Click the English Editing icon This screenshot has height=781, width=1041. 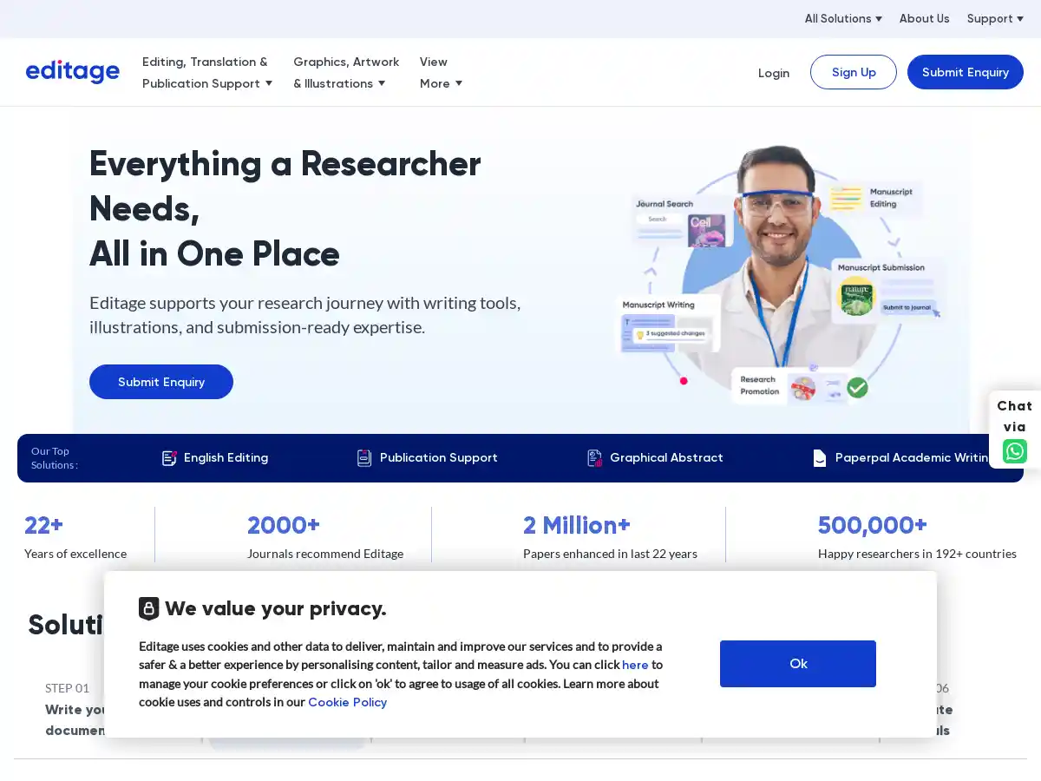pos(169,458)
